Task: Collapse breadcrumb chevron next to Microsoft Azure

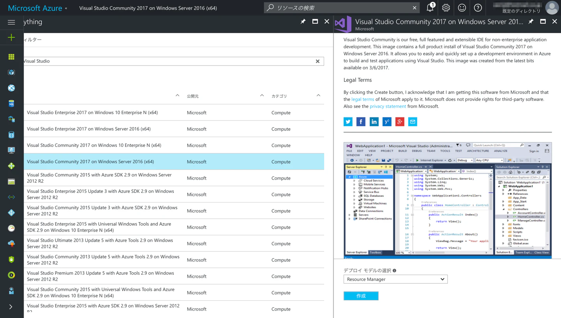Action: tap(66, 8)
